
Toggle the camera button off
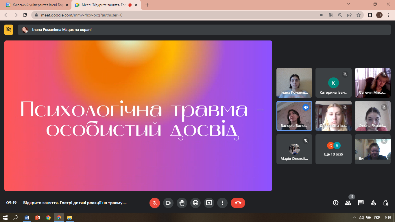(x=168, y=203)
